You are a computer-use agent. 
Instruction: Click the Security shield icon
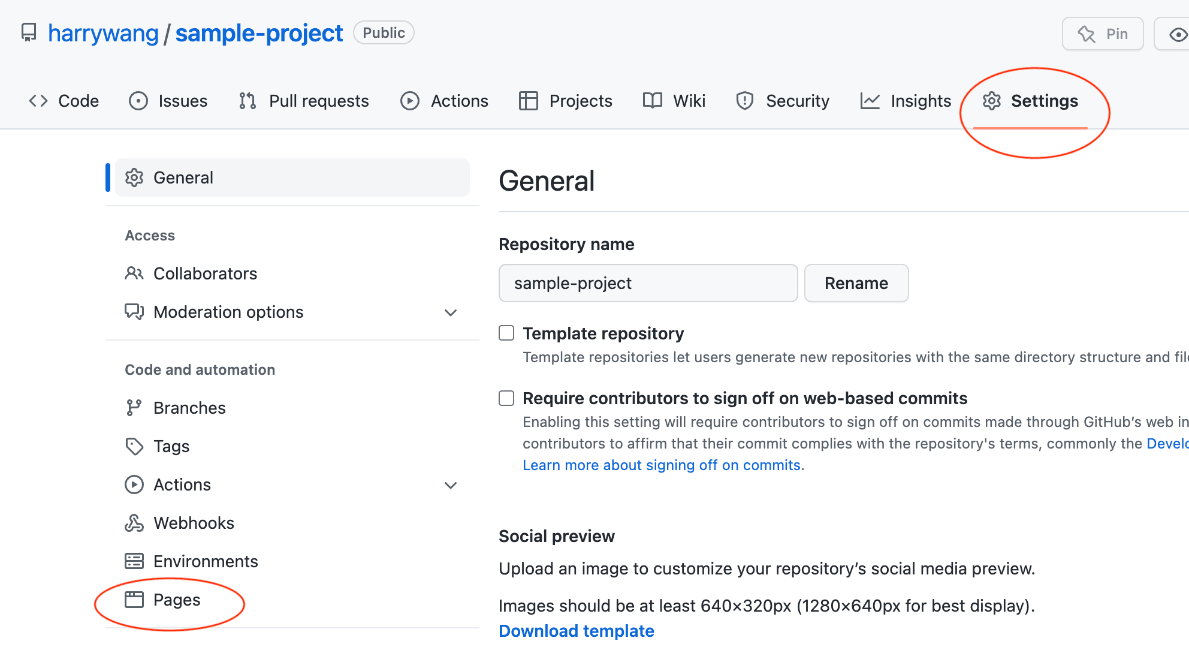[x=745, y=101]
